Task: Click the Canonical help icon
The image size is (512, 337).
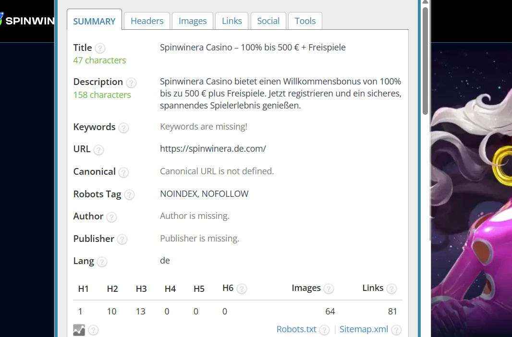Action: (123, 172)
